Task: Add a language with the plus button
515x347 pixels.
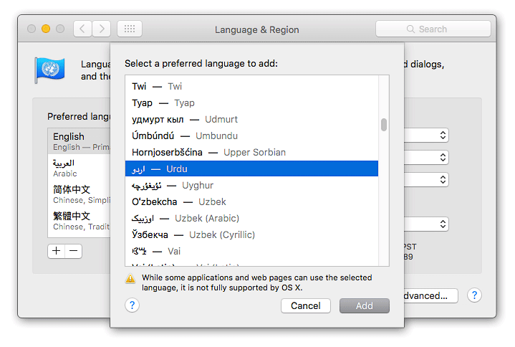Action: tap(57, 251)
